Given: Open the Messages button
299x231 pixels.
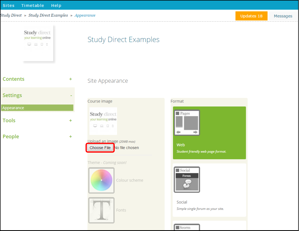Looking at the screenshot, I should (283, 16).
